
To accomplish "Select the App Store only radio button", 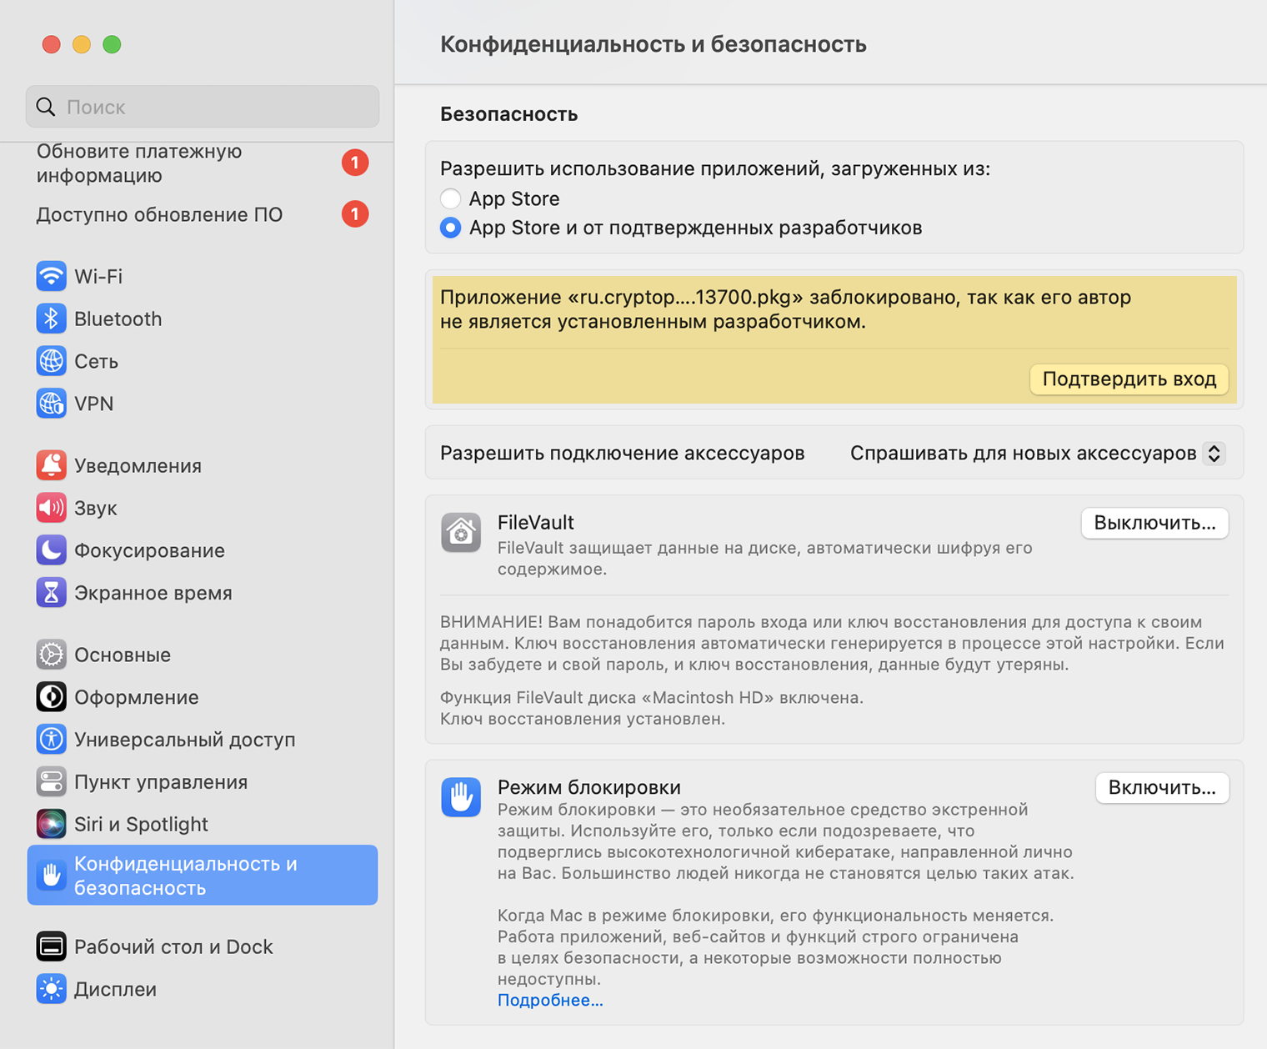I will 451,198.
